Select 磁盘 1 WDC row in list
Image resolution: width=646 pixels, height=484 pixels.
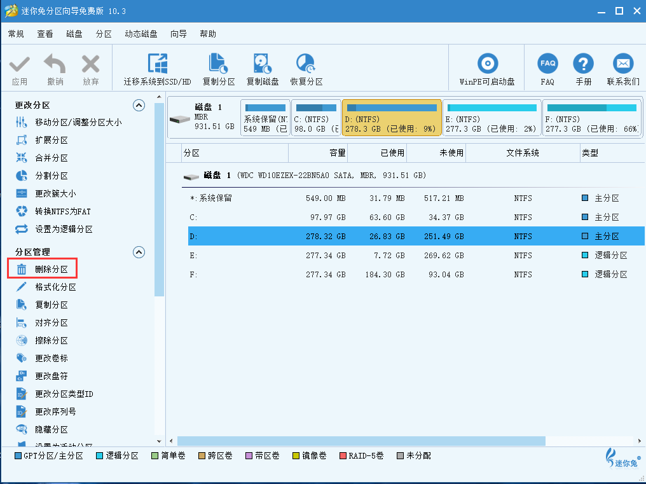click(413, 176)
